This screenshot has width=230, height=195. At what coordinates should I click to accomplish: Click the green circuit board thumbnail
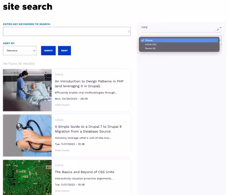[x=27, y=177]
